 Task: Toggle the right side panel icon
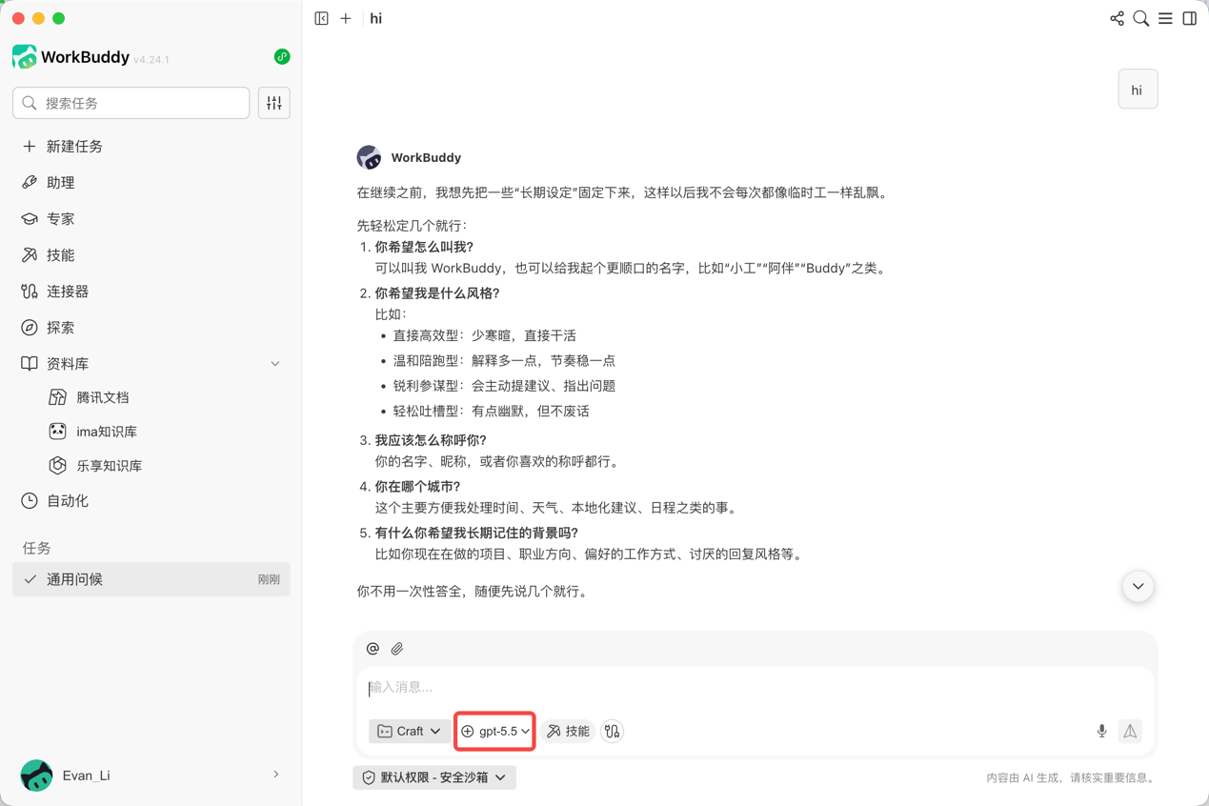(1190, 18)
